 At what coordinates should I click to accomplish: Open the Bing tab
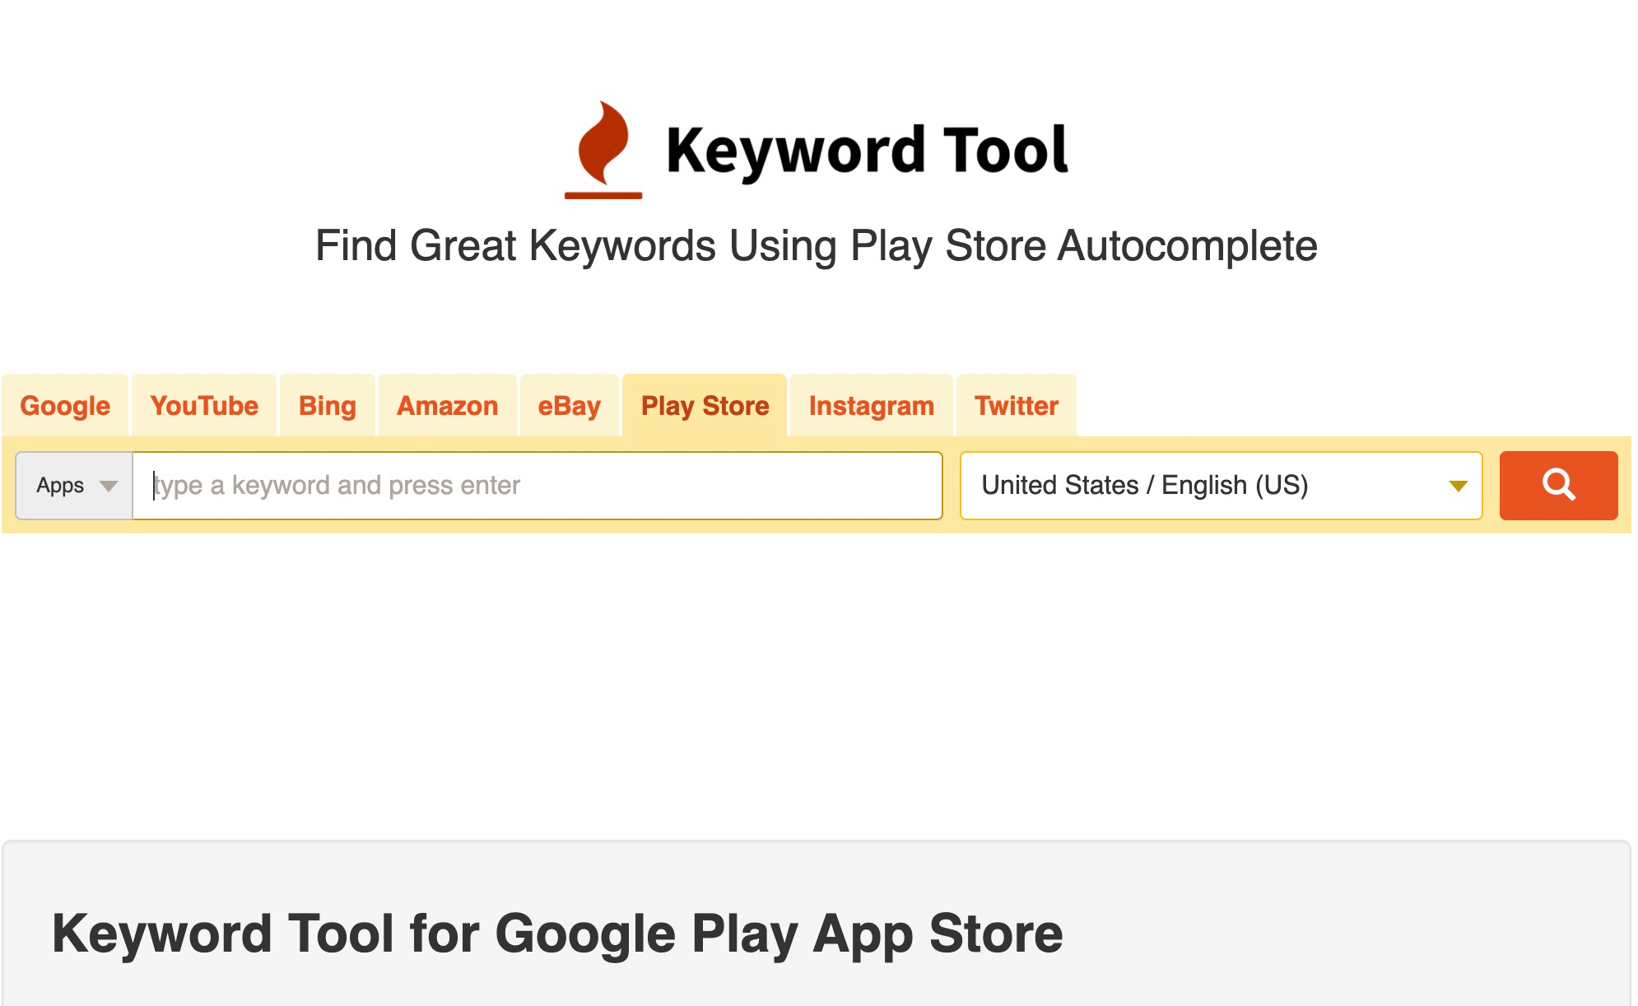click(x=328, y=406)
